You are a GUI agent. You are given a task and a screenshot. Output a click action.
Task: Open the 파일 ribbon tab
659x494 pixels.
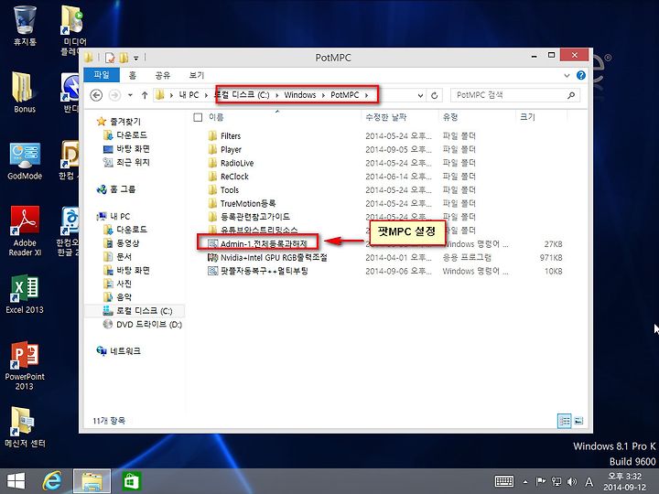(x=102, y=75)
